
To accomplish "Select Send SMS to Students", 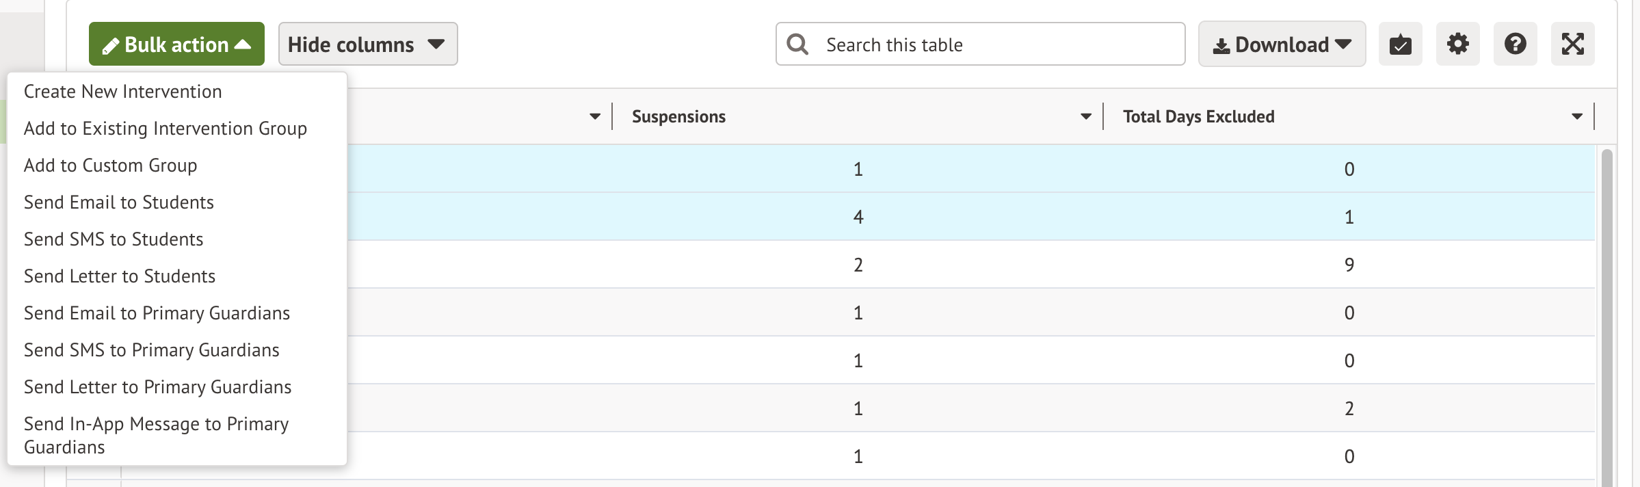I will click(x=114, y=239).
